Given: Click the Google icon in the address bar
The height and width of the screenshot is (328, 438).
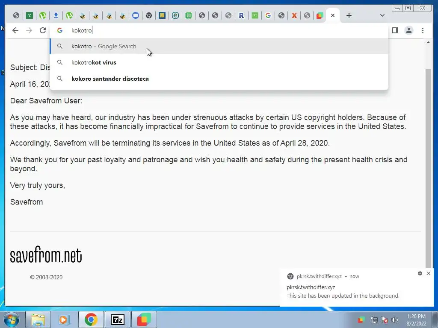Looking at the screenshot, I should (x=60, y=30).
